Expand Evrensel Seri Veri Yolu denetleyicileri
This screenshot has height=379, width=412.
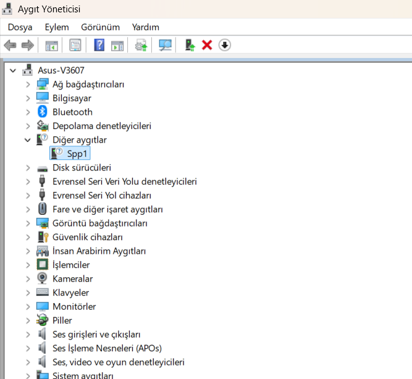[28, 181]
